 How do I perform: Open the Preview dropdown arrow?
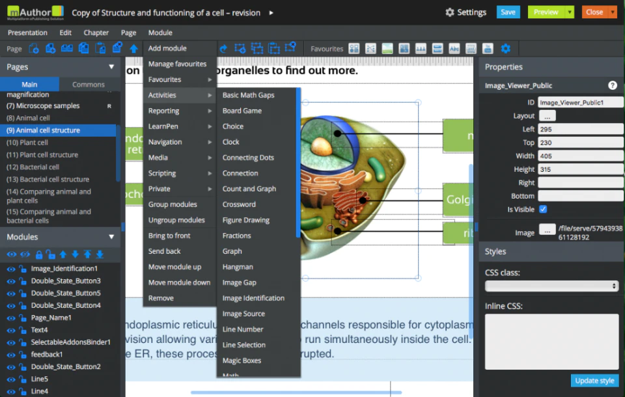(x=570, y=12)
